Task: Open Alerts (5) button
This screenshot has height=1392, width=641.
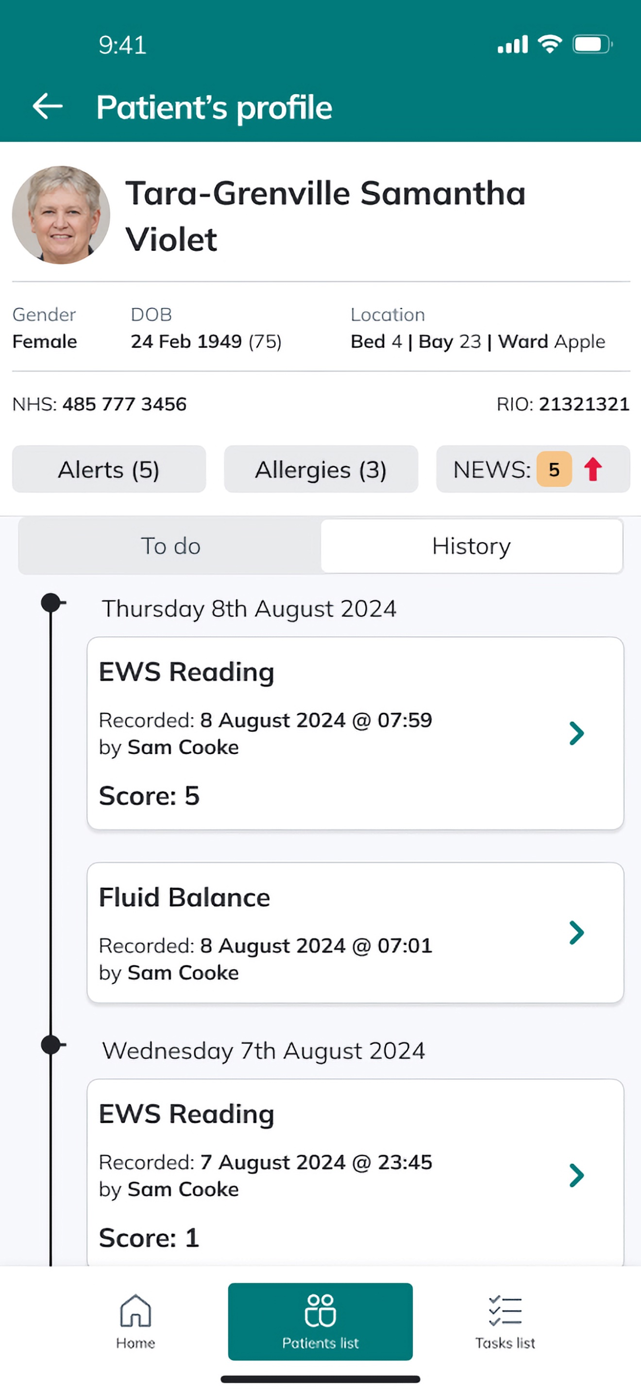Action: coord(109,469)
